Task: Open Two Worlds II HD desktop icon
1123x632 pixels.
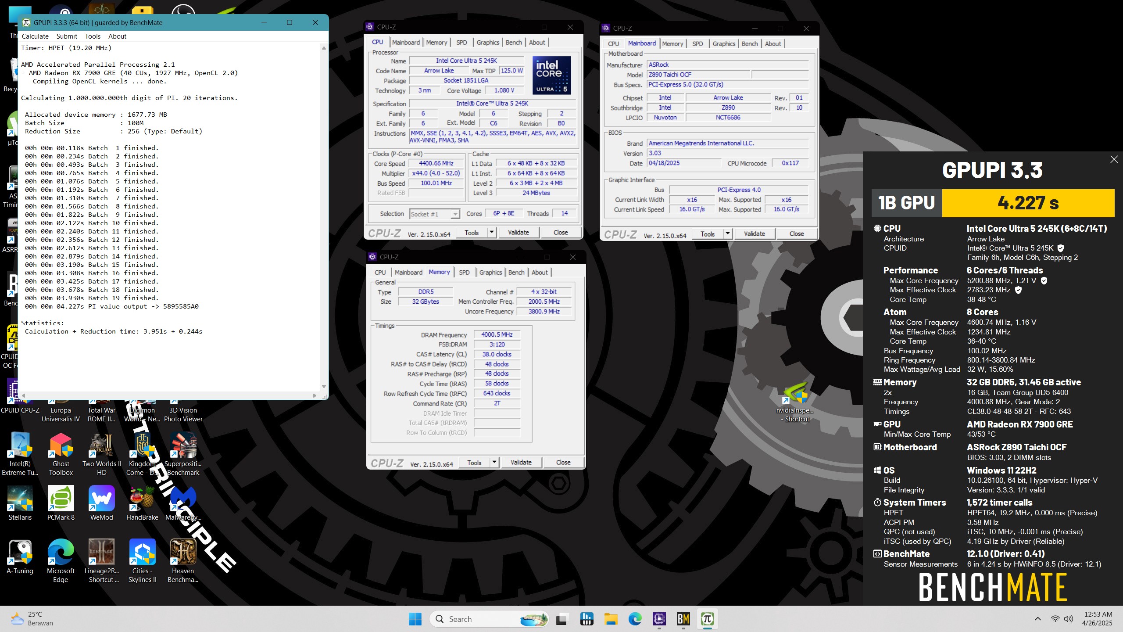Action: (x=102, y=453)
